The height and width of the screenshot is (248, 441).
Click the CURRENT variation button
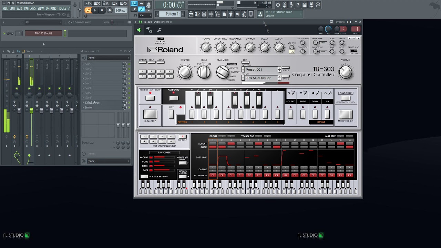pos(183,137)
